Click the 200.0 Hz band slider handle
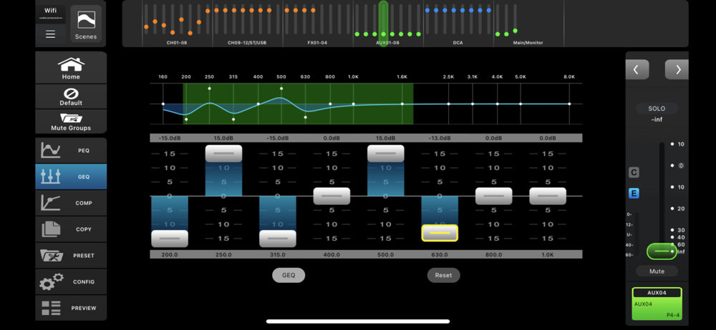 pos(170,239)
